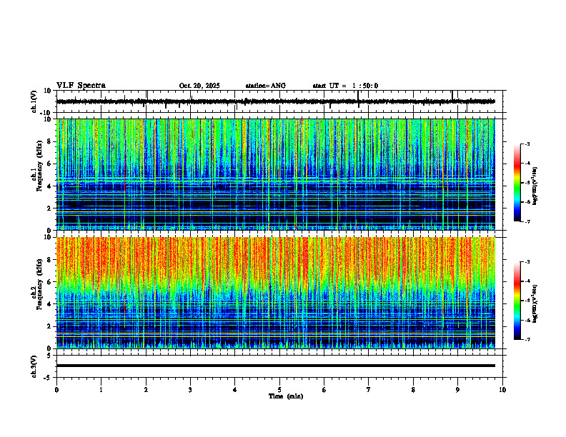Click the ch.1 voltage waveform trace

(x=275, y=101)
